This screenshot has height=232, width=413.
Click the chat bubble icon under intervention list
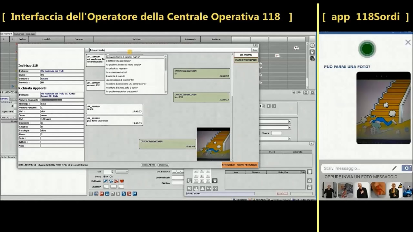click(x=299, y=92)
